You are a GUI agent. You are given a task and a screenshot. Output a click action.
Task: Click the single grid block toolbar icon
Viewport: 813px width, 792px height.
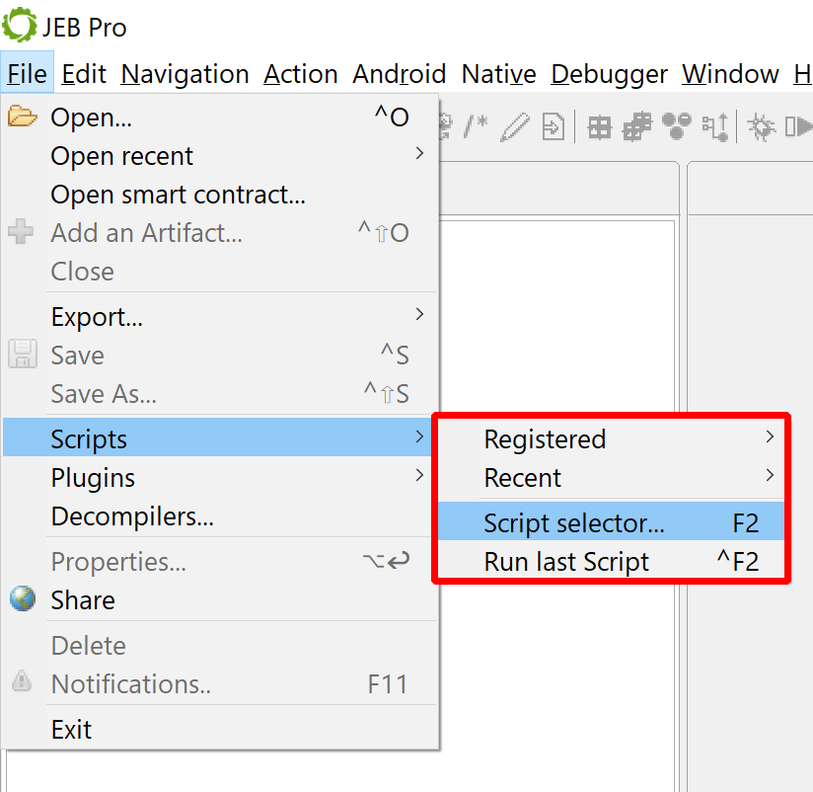[x=599, y=127]
